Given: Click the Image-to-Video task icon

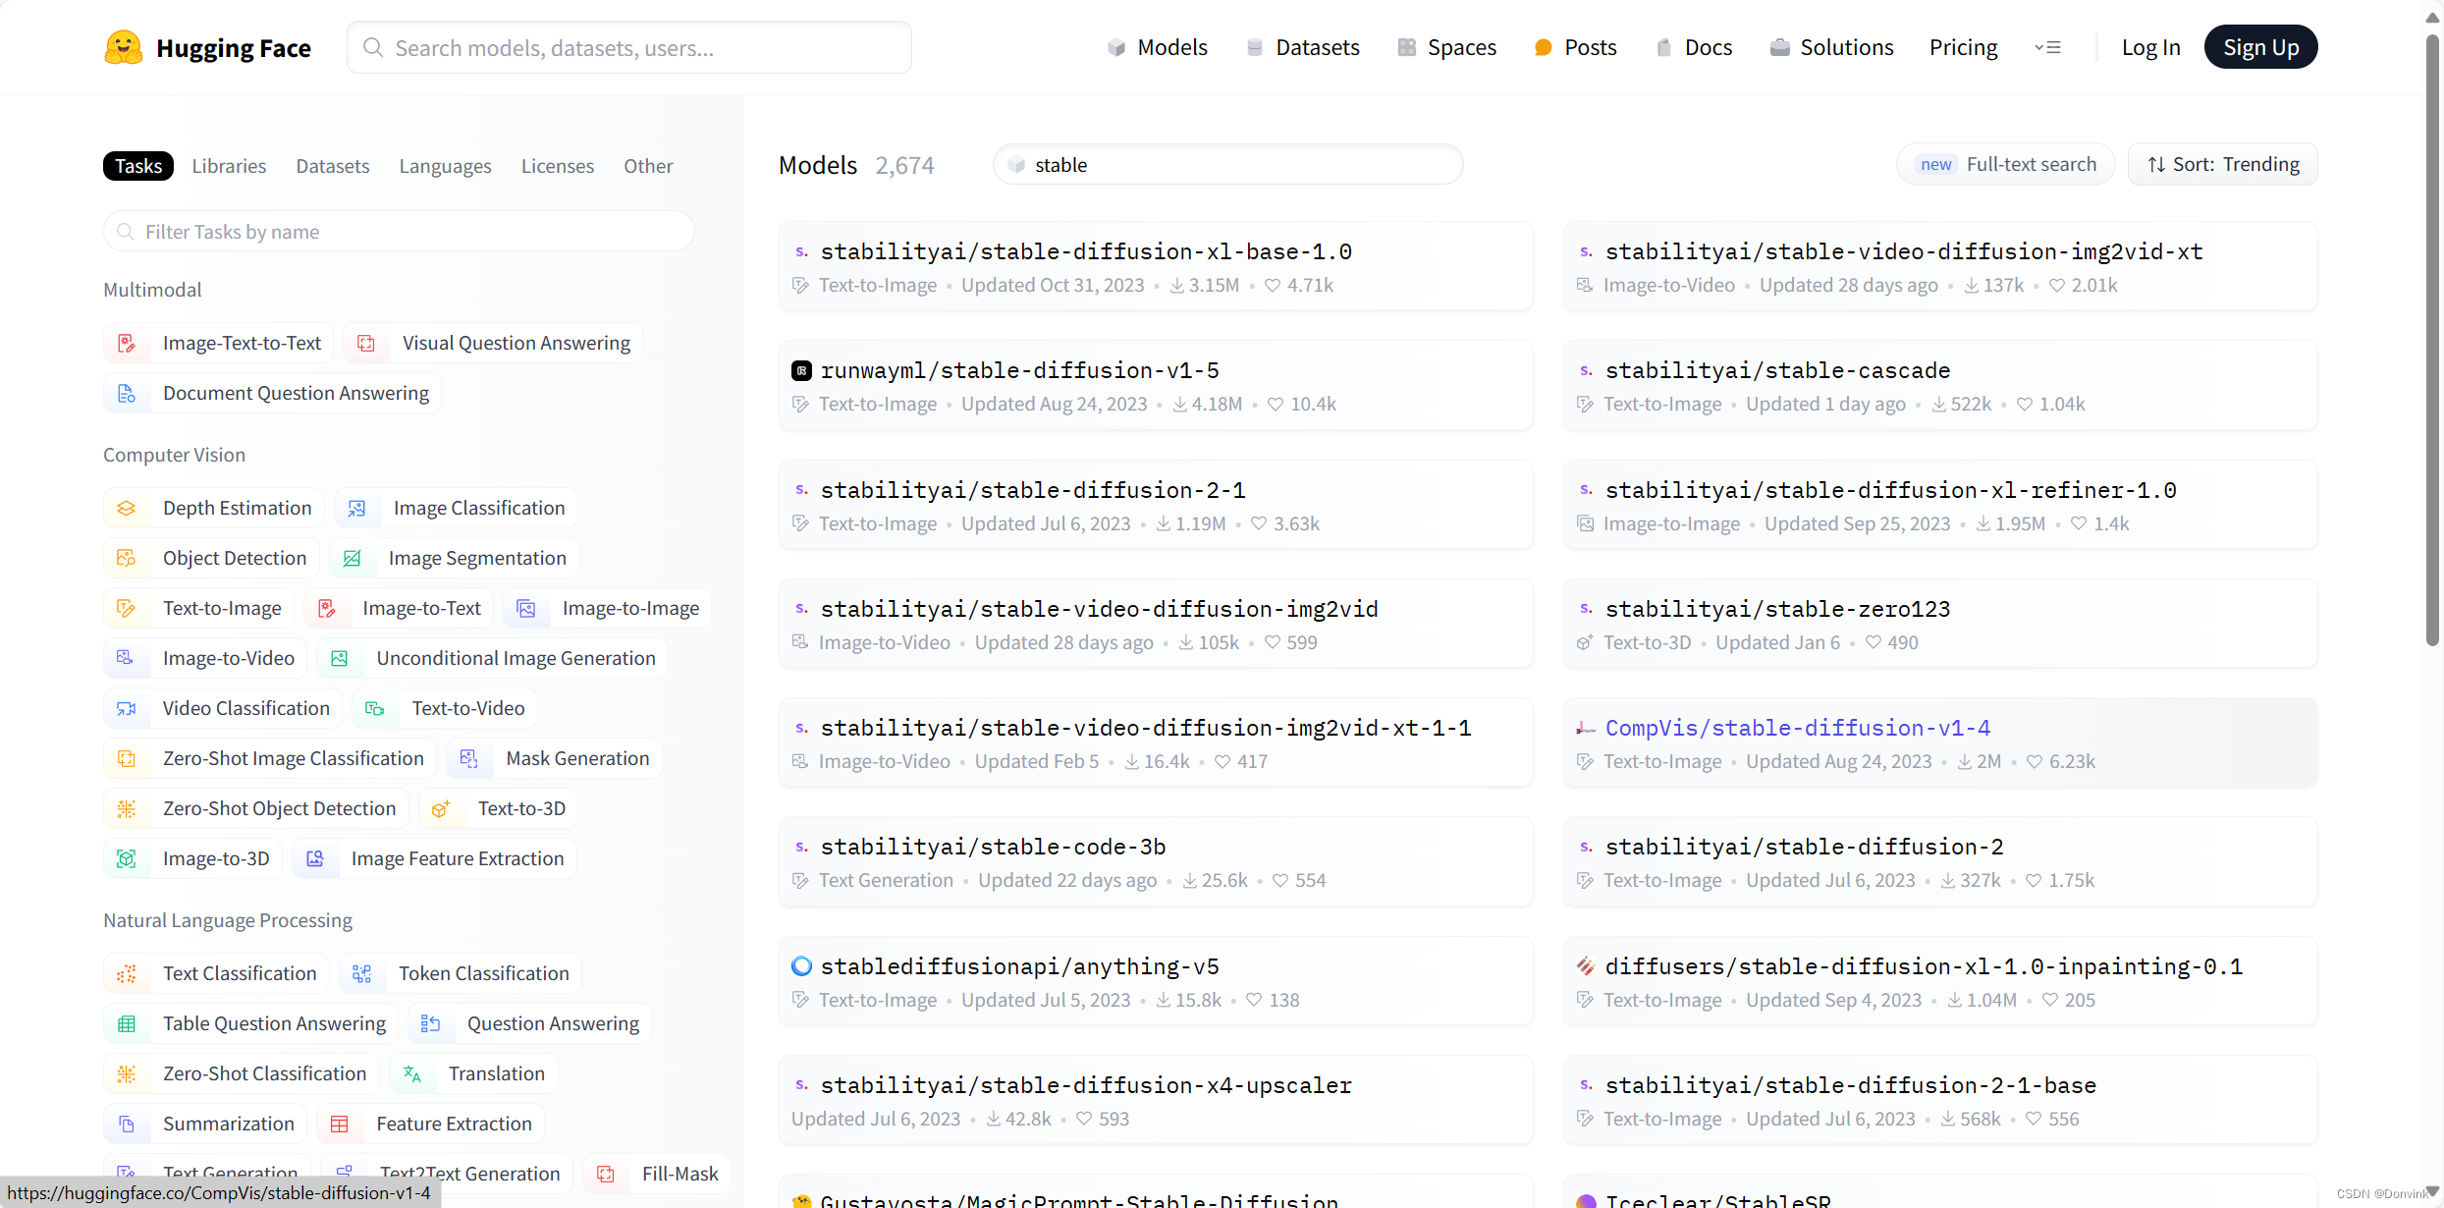Looking at the screenshot, I should coord(127,658).
